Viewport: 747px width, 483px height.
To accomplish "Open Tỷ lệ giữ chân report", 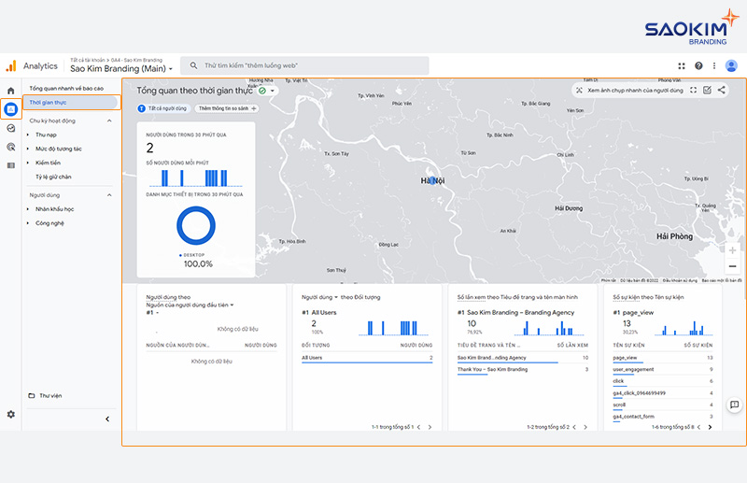I will (53, 177).
